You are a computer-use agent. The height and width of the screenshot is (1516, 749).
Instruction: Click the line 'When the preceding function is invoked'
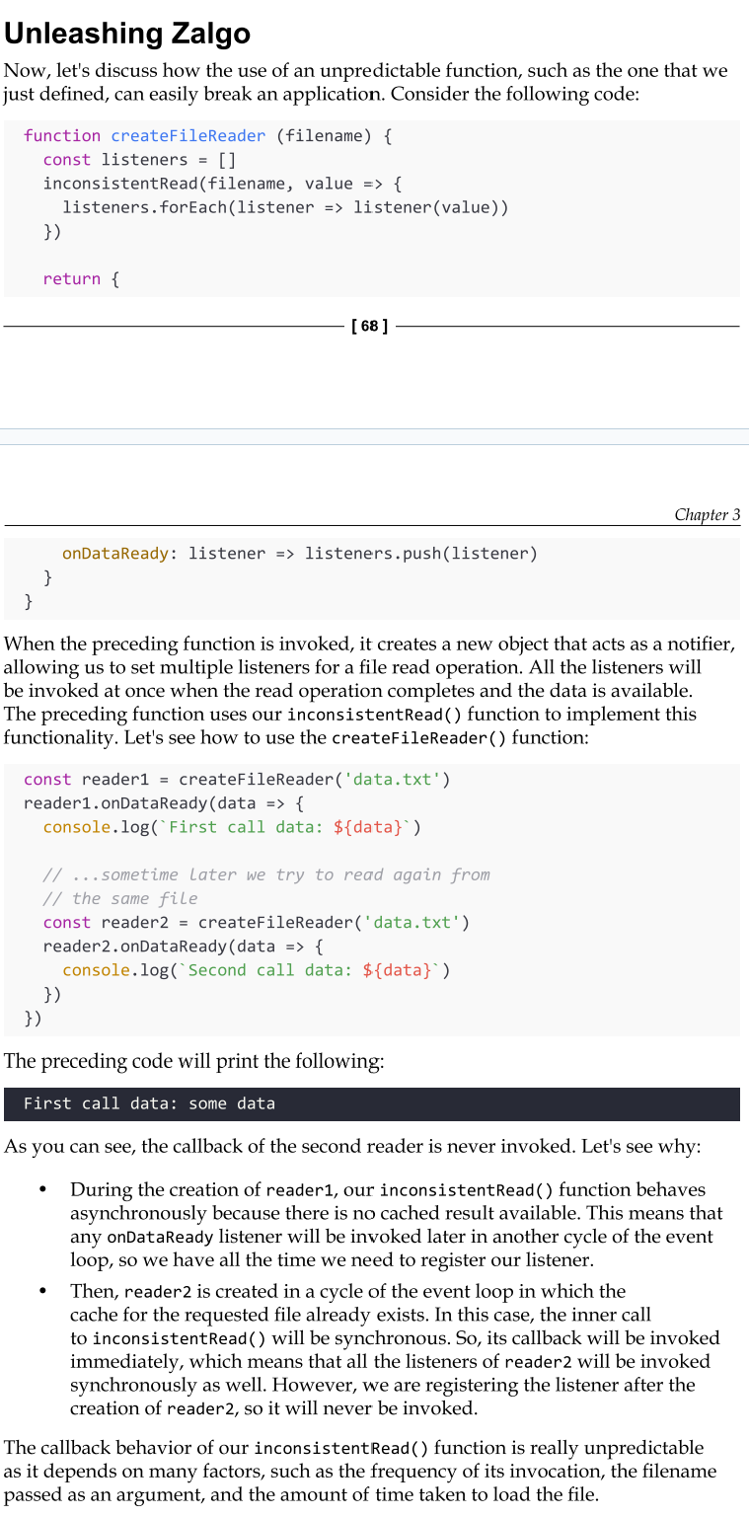370,644
